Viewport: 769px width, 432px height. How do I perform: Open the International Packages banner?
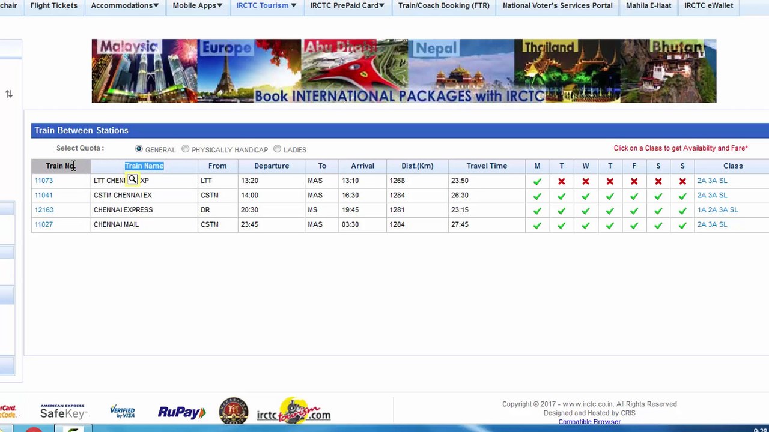point(404,71)
